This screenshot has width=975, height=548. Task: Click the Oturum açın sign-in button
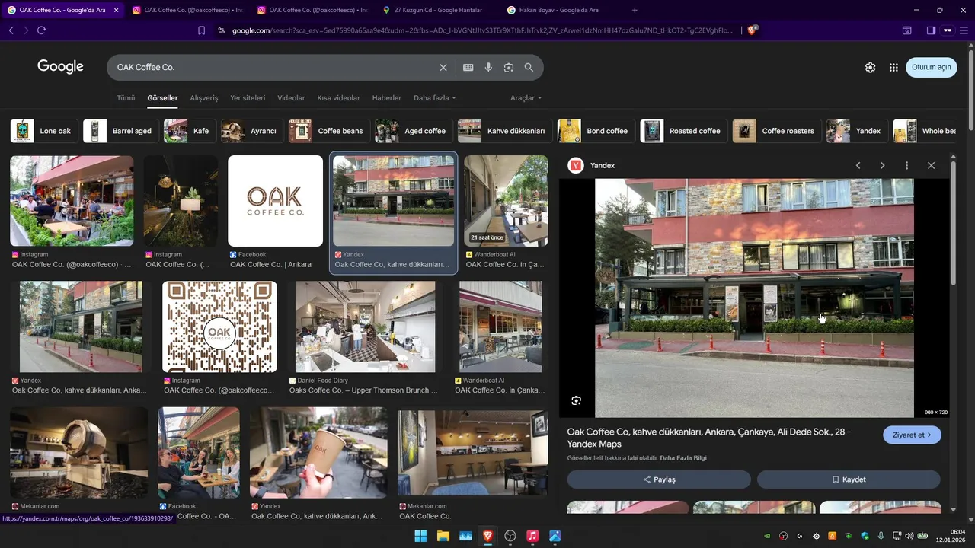[931, 67]
